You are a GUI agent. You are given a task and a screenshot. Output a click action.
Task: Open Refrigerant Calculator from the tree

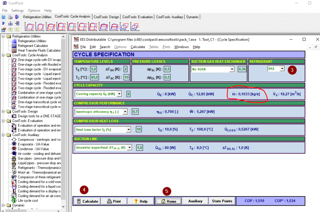[x=33, y=46]
